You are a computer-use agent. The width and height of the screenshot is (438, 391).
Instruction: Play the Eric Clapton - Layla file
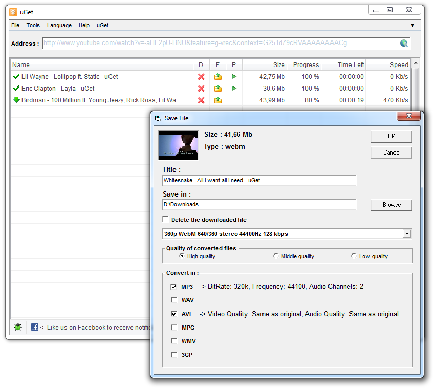[234, 89]
